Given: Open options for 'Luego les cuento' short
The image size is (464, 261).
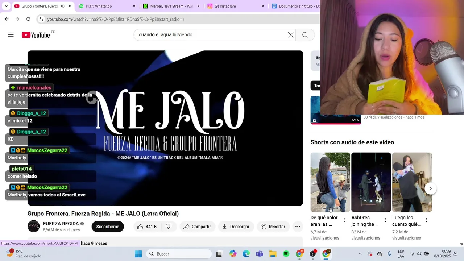Looking at the screenshot, I should [427, 220].
